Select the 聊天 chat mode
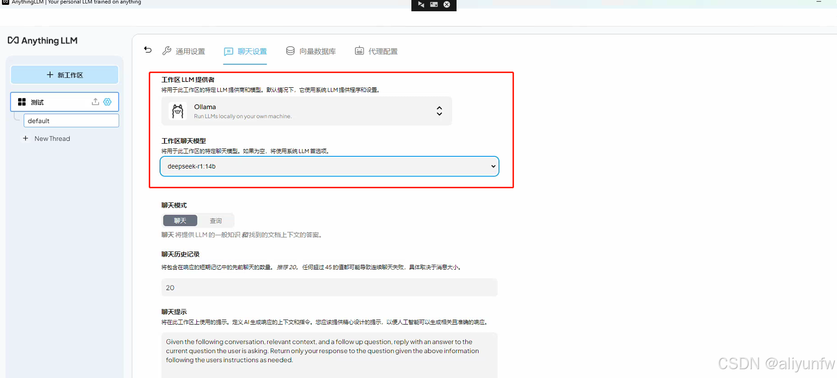This screenshot has height=378, width=837. [x=180, y=221]
